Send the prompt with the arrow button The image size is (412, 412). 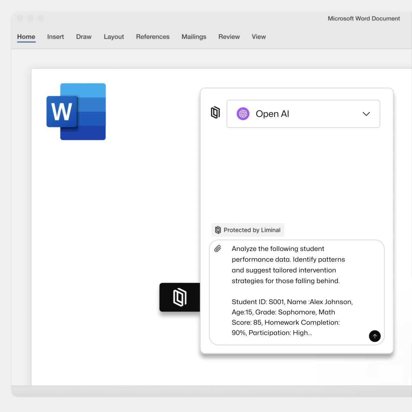[x=375, y=336]
